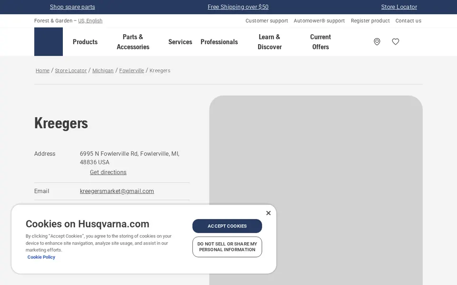Screen dimensions: 457x285
Task: Open Michigan breadcrumb link
Action: [x=103, y=70]
